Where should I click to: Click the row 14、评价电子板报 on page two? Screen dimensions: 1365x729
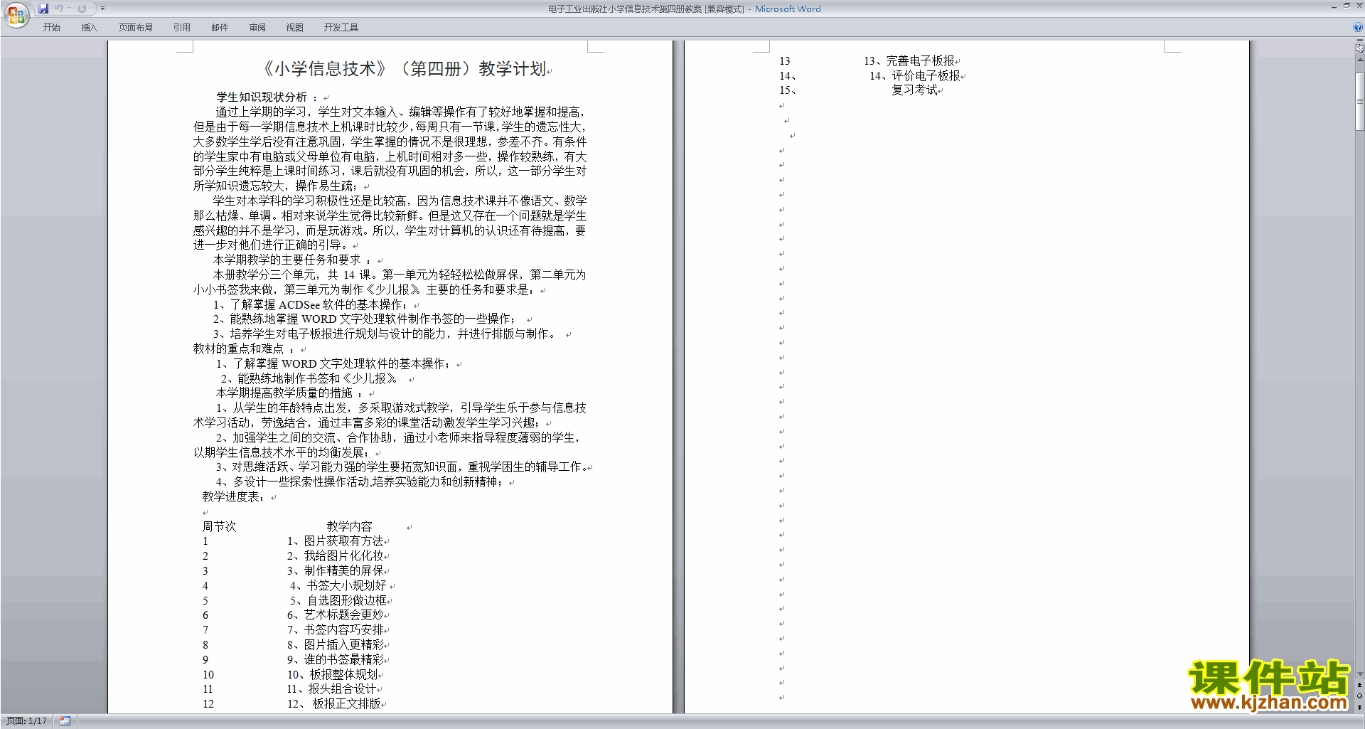coord(915,76)
